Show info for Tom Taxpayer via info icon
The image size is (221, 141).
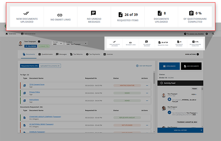39,41
